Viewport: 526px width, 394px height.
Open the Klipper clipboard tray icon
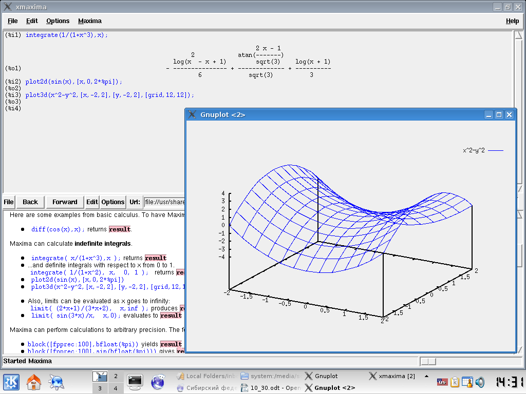pyautogui.click(x=455, y=382)
